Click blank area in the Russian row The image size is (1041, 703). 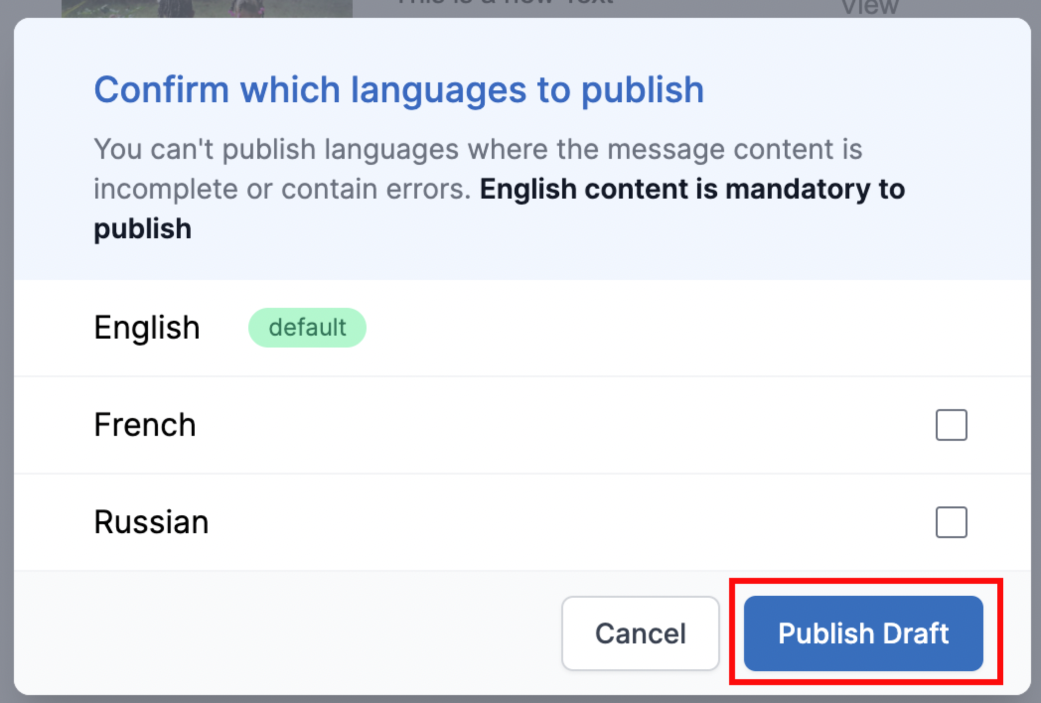[x=546, y=522]
